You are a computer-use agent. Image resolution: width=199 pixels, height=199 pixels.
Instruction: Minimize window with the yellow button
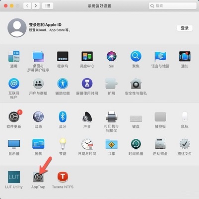point(11,6)
